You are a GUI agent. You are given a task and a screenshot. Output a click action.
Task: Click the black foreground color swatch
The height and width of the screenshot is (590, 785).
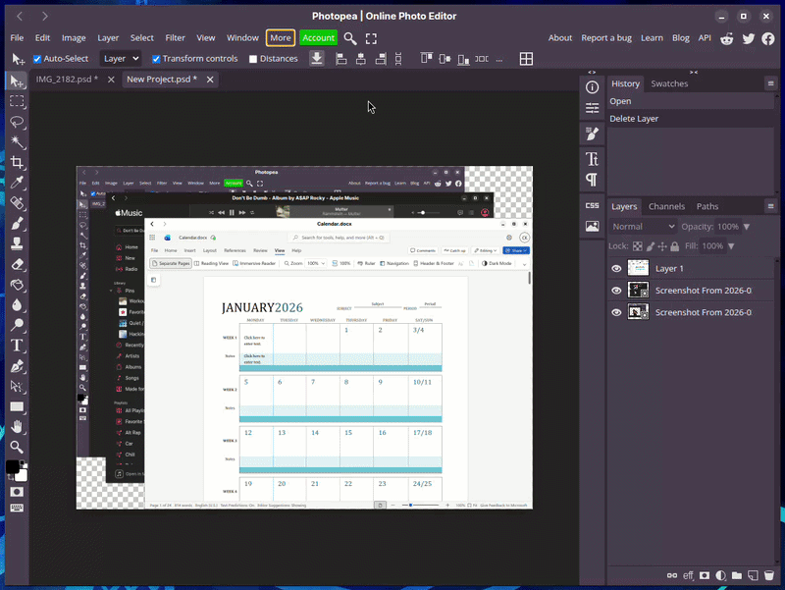coord(13,466)
